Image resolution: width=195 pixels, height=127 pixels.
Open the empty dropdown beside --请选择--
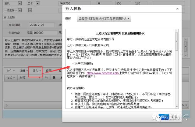point(30,10)
